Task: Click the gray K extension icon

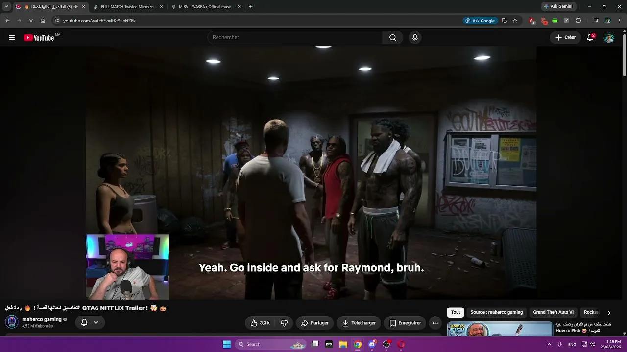Action: click(566, 21)
